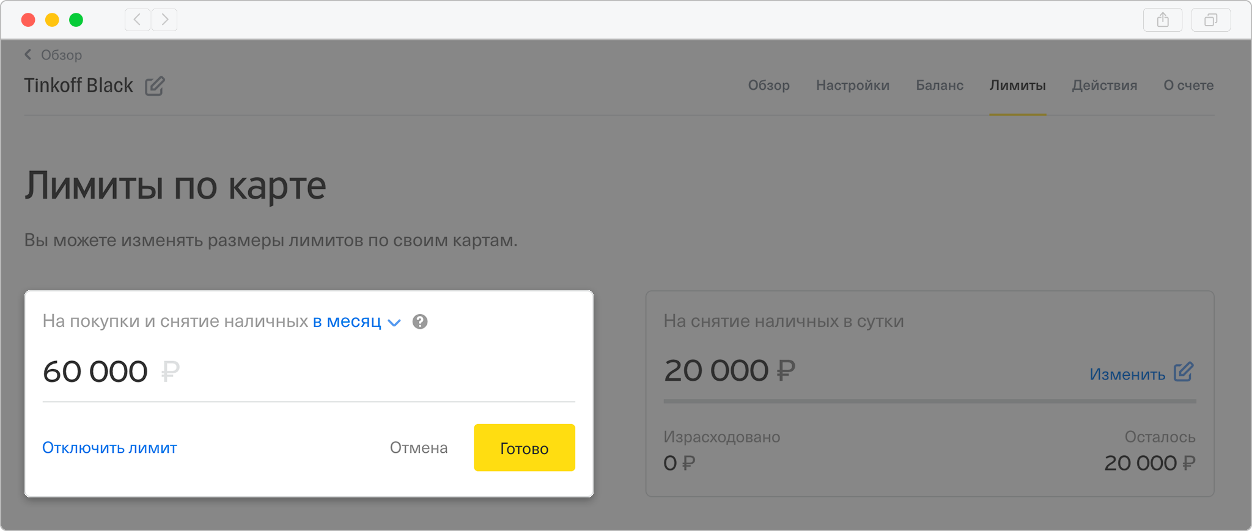Click the Лимиты по карте heading
This screenshot has width=1252, height=531.
coord(175,186)
